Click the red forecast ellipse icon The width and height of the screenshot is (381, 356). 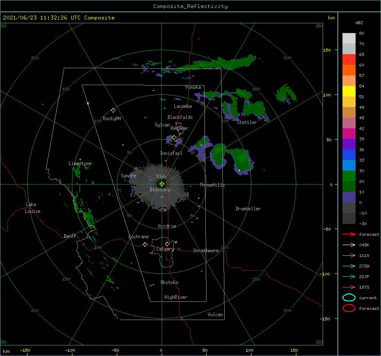click(x=349, y=308)
